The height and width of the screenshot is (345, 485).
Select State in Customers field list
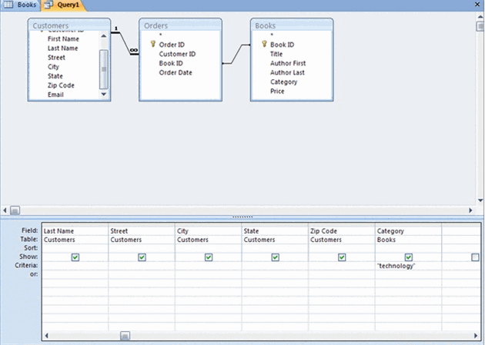pos(55,76)
